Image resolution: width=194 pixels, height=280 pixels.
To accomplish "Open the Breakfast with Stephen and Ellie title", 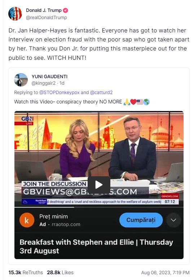I will [96, 246].
